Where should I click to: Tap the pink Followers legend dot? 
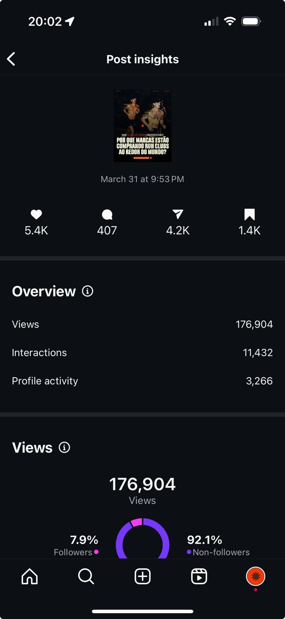96,552
